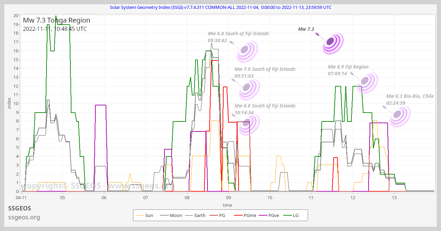
Task: Click the Mw 6.9 Fiji Region marker
Action: [x=367, y=82]
